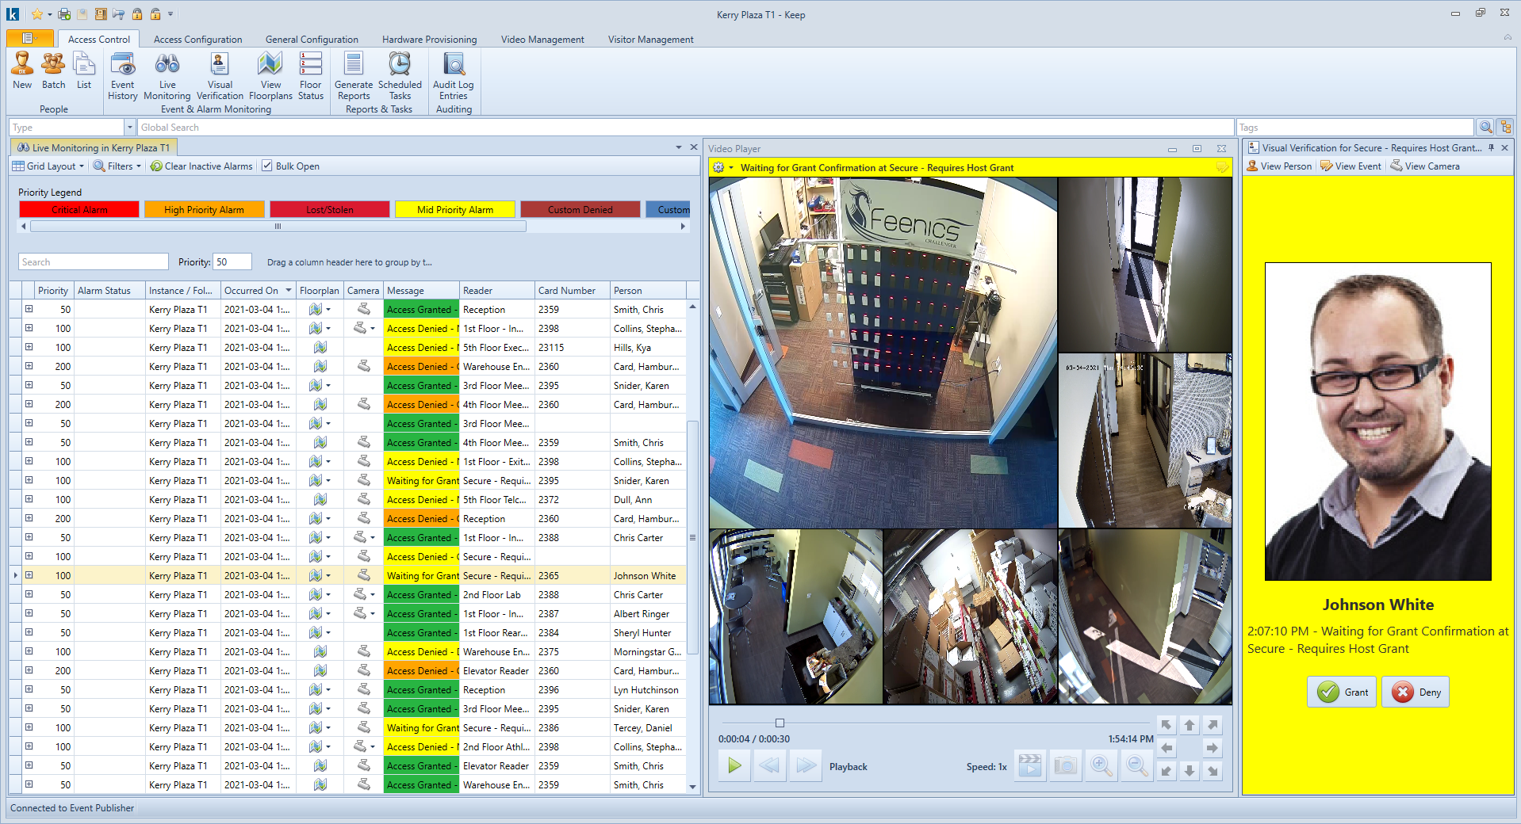The image size is (1521, 824).
Task: Click the View Person link
Action: 1279,166
